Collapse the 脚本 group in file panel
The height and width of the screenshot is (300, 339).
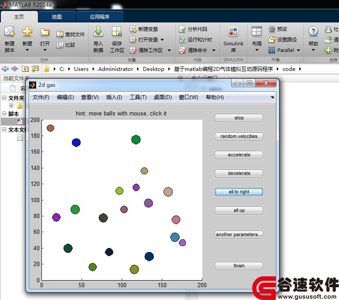tap(4, 113)
